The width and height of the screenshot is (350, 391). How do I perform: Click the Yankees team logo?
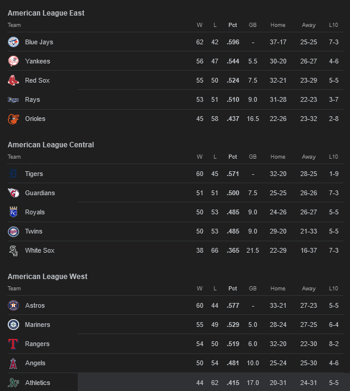coord(13,61)
